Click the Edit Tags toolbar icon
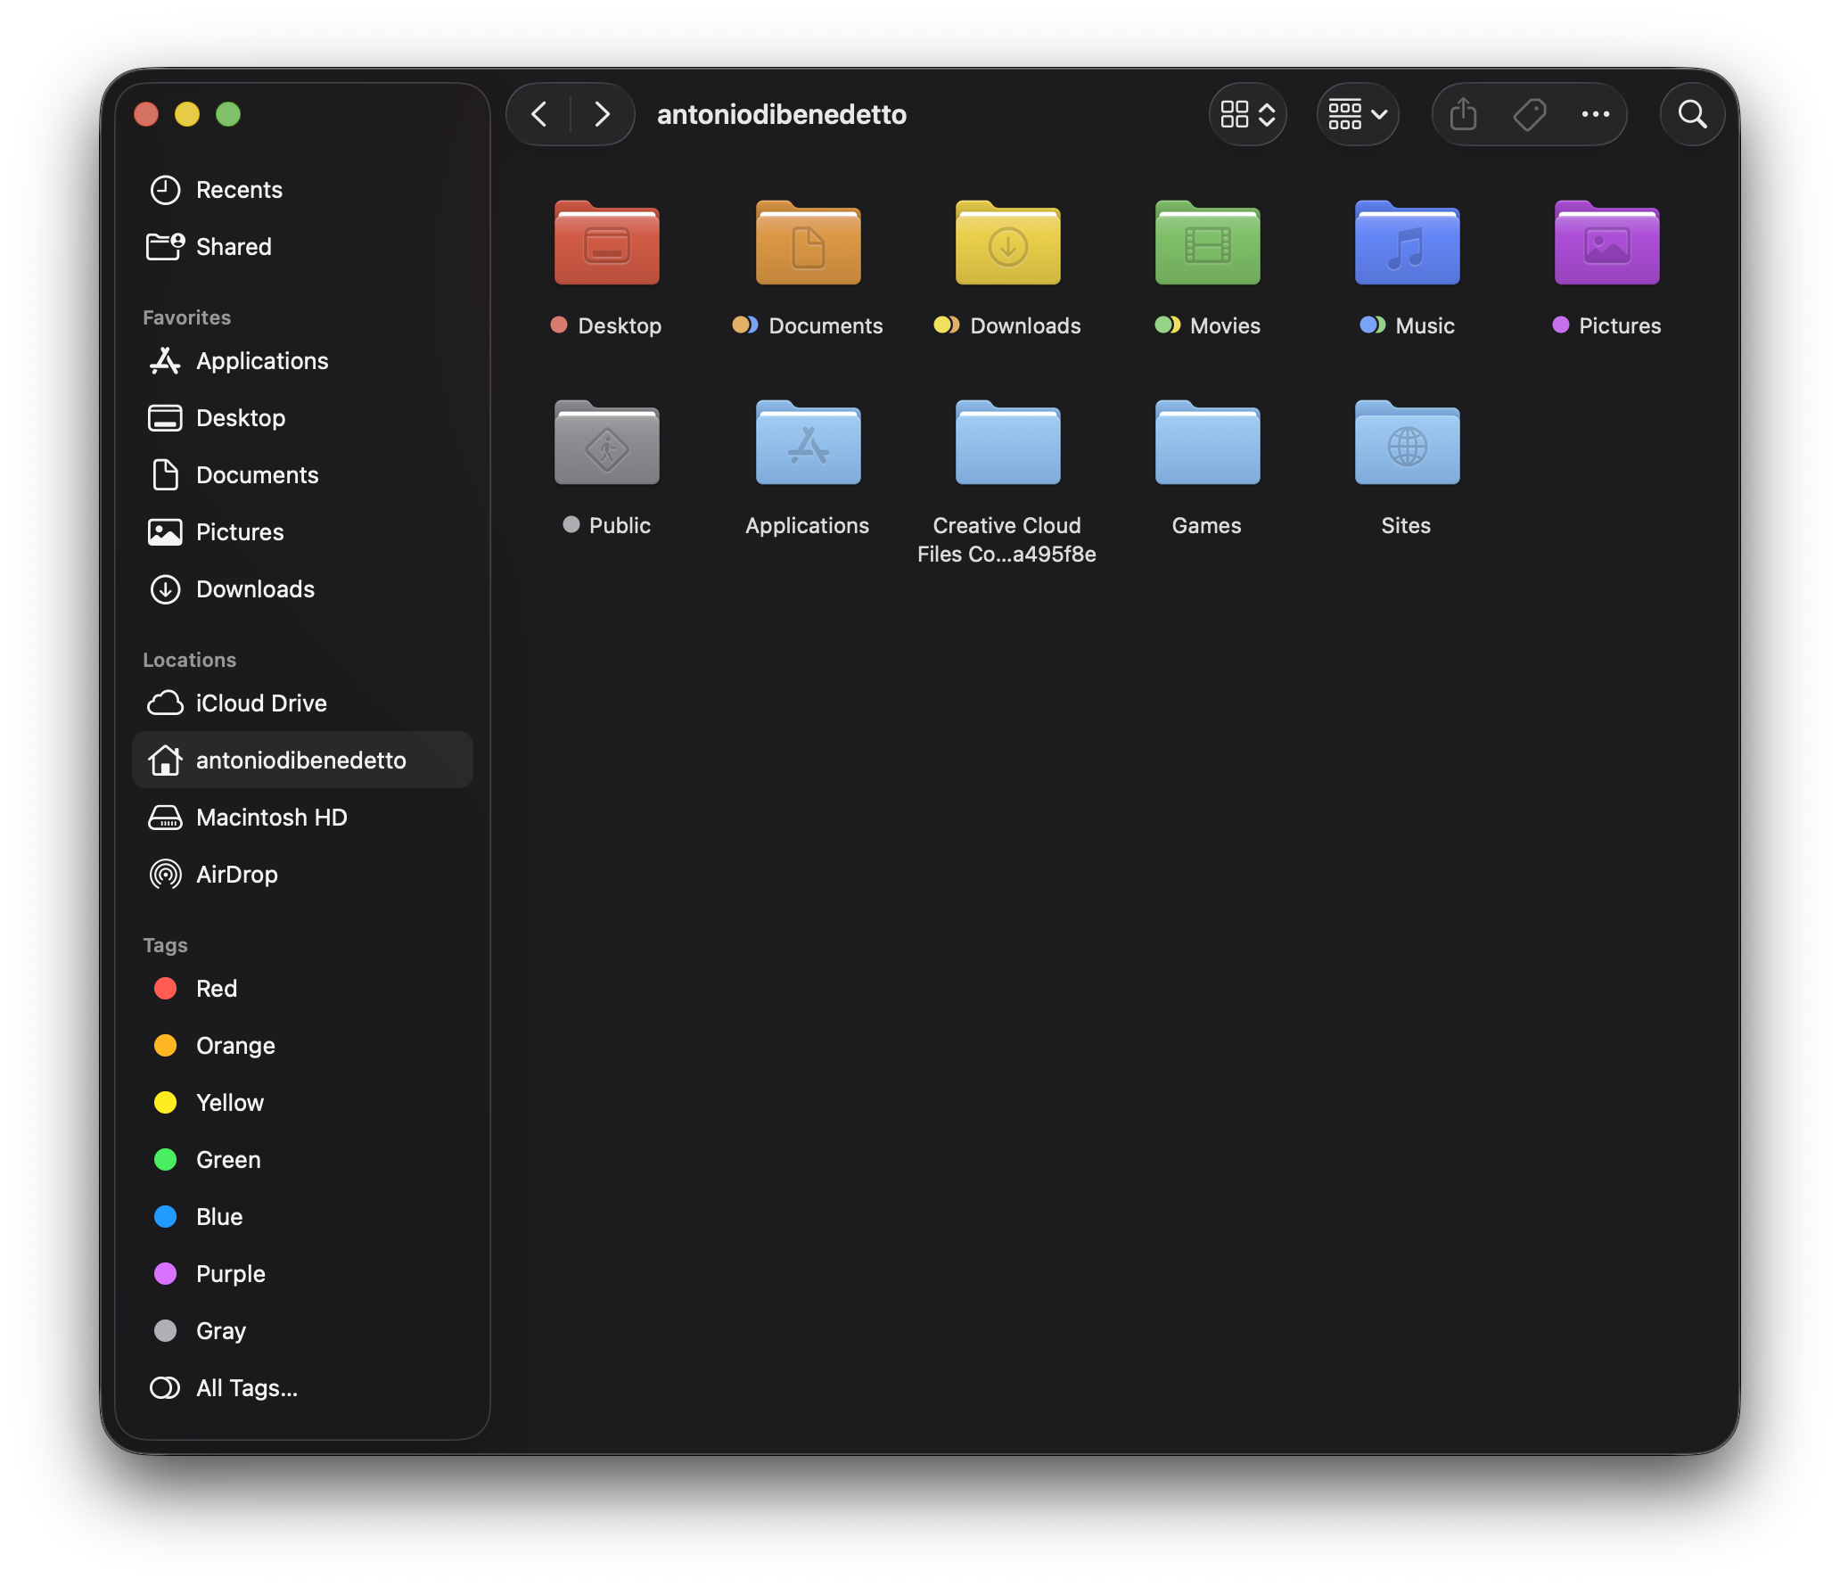The height and width of the screenshot is (1587, 1840). point(1530,114)
